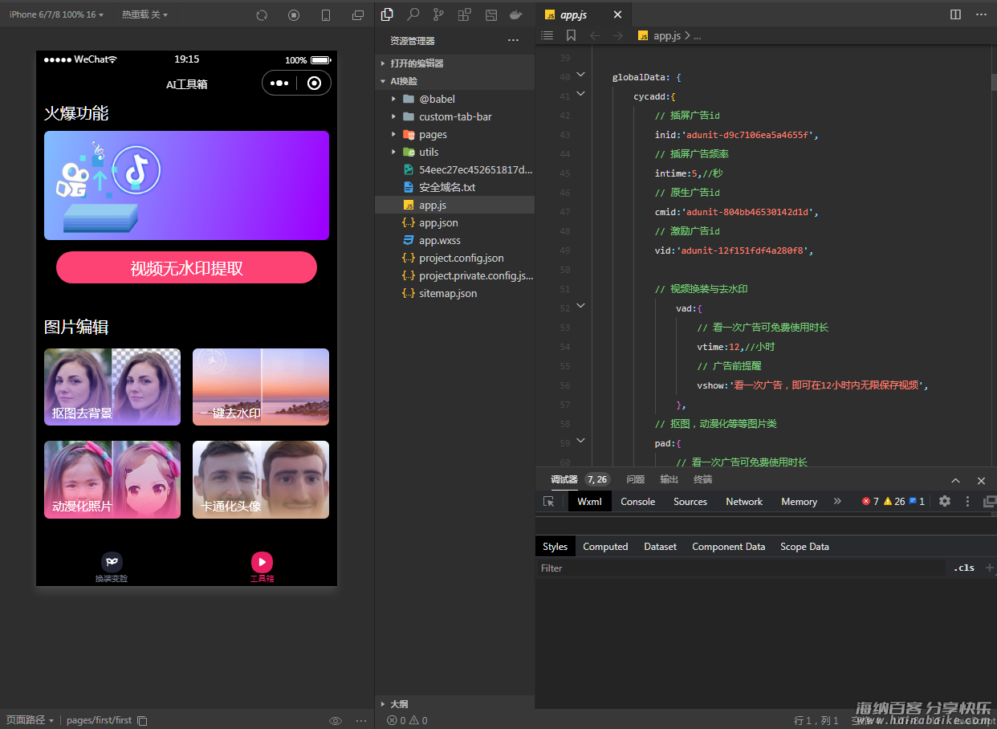Show more devtools tabs chevron
This screenshot has height=729, width=997.
(837, 501)
